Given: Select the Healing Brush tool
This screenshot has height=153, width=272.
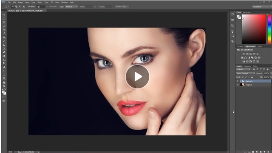Looking at the screenshot, I should point(4,37).
